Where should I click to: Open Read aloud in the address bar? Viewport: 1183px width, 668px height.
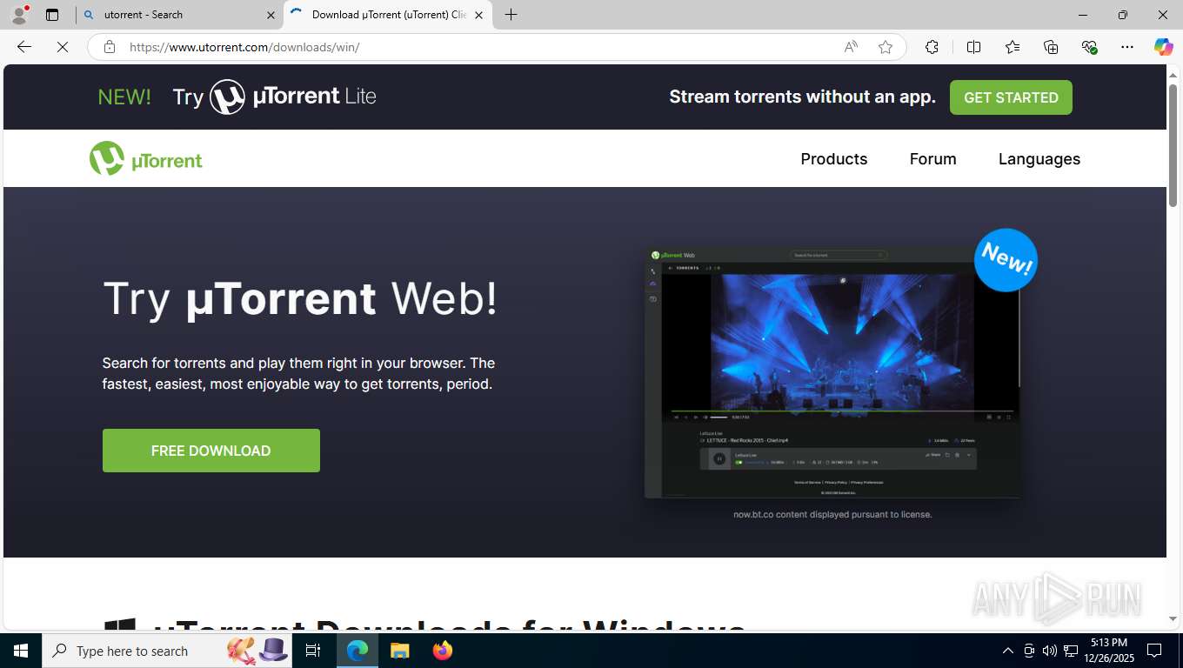point(851,47)
